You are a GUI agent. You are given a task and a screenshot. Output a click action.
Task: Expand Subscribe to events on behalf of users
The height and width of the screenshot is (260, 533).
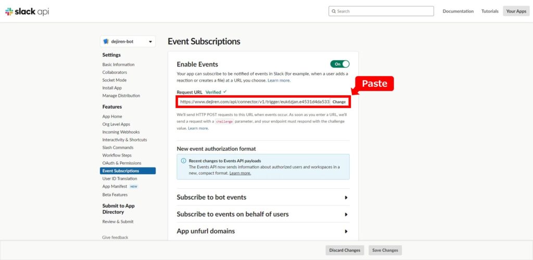263,214
